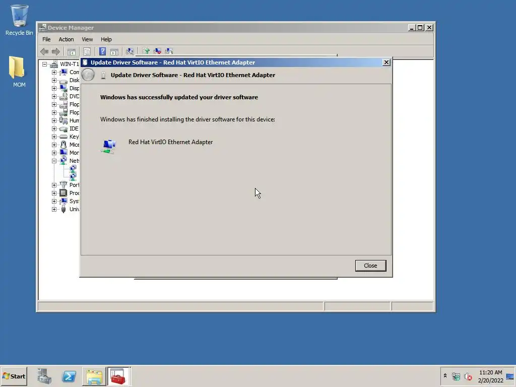Viewport: 516px width, 387px height.
Task: Expand the Keyboards (Key) category
Action: click(54, 137)
